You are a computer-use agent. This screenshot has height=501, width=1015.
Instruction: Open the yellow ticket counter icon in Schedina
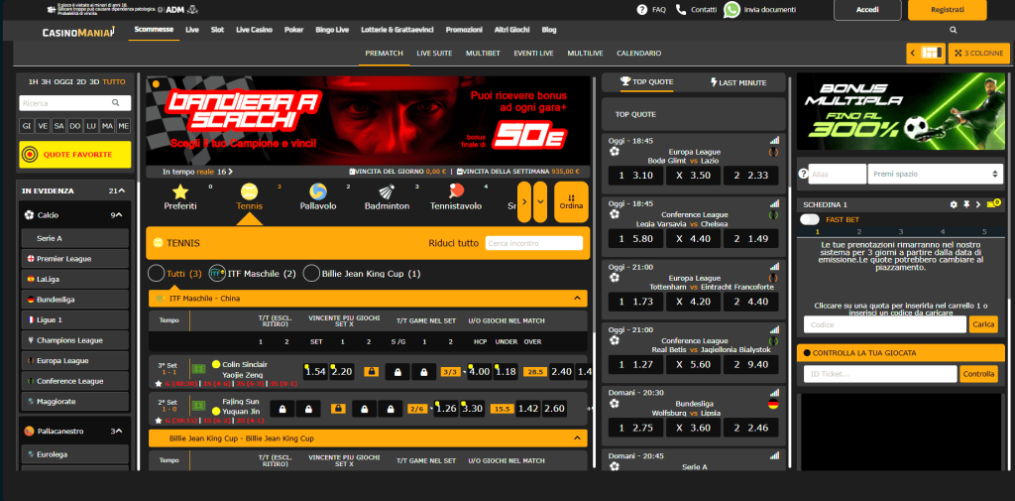[x=992, y=204]
